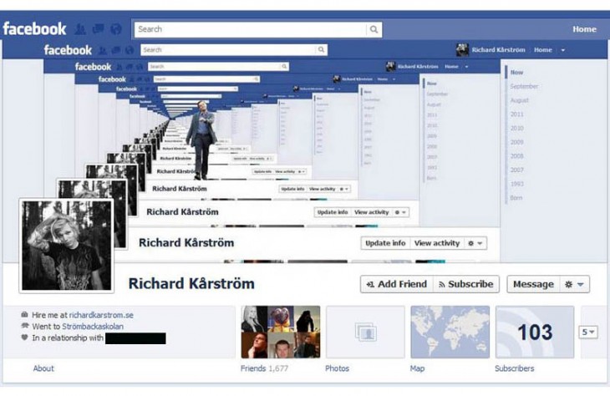Go to Home in the top bar

[584, 29]
